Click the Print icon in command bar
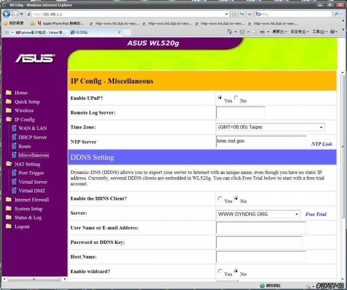 (262, 32)
